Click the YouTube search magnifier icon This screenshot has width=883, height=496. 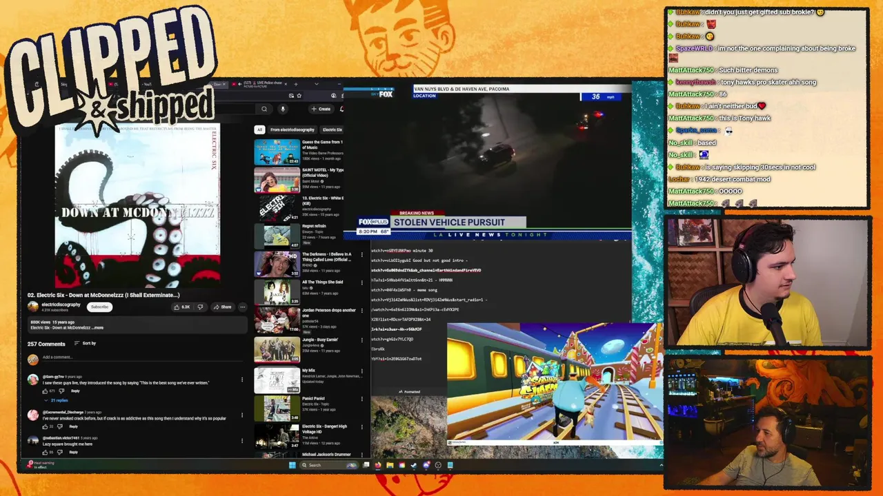click(x=264, y=109)
